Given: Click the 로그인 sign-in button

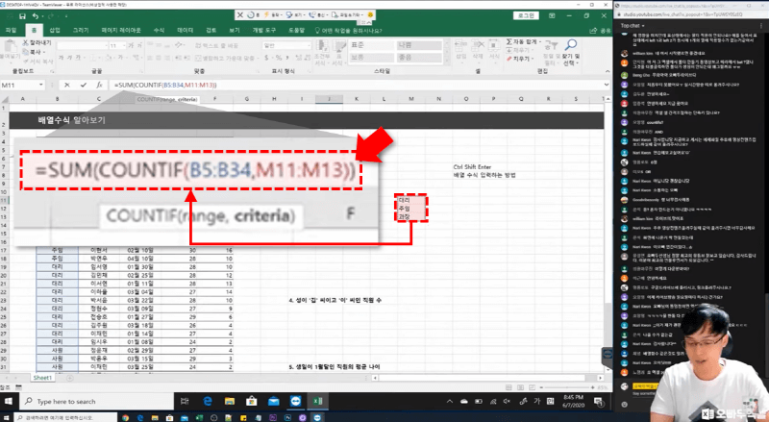Looking at the screenshot, I should click(523, 16).
